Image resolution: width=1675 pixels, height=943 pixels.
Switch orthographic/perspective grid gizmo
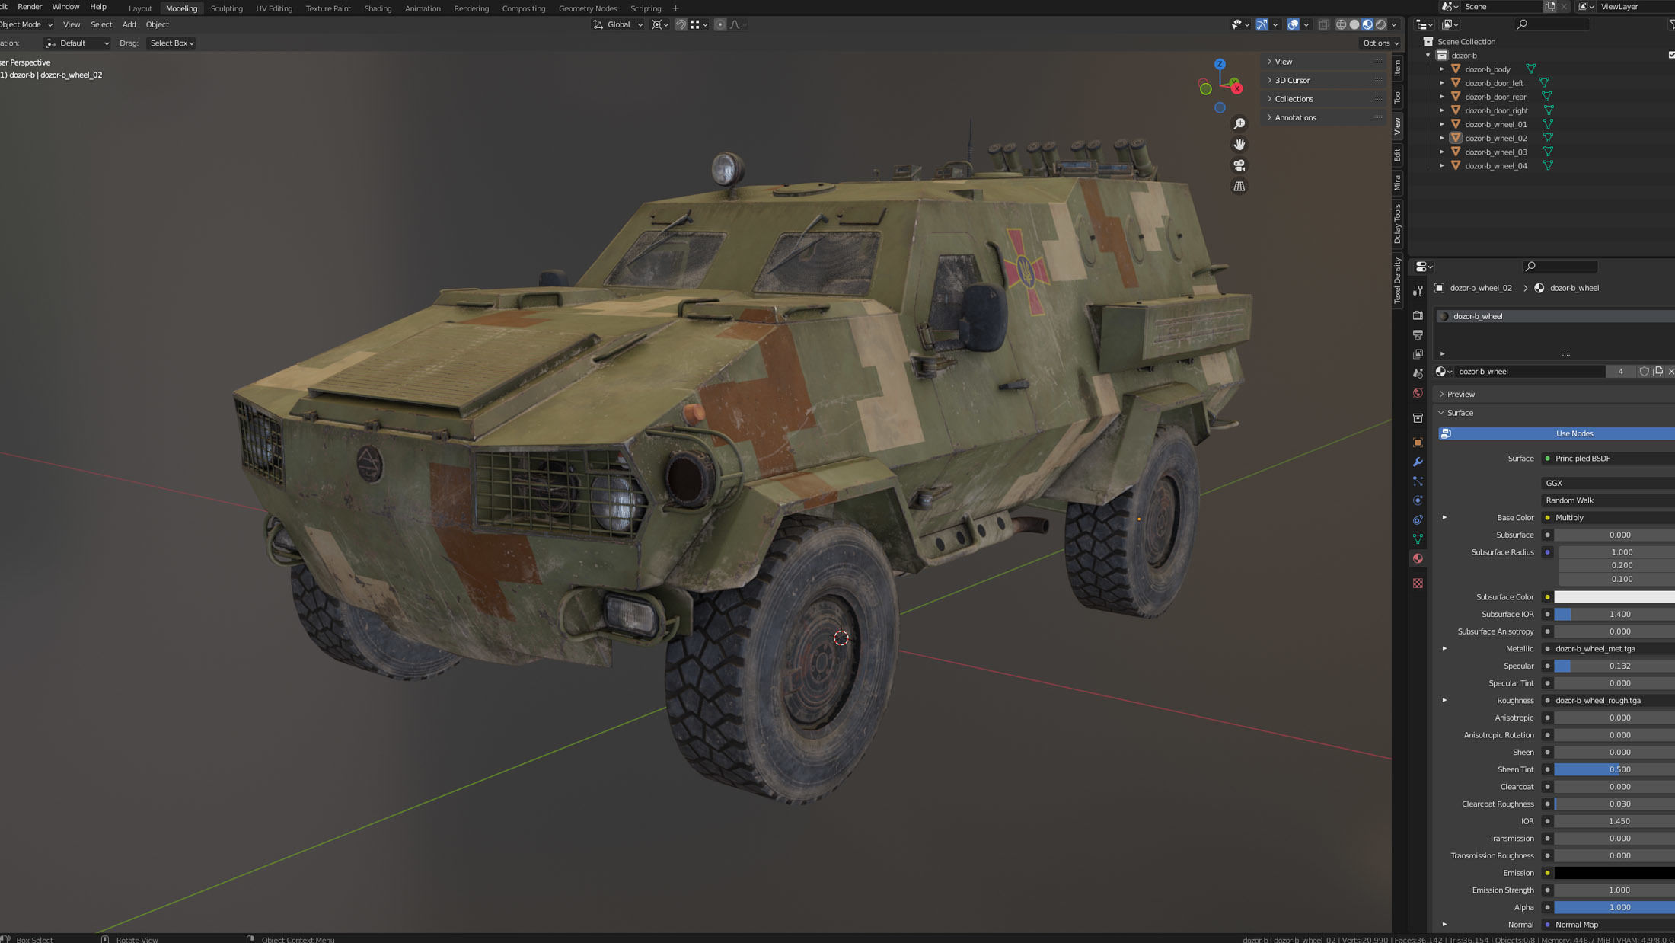1239,186
